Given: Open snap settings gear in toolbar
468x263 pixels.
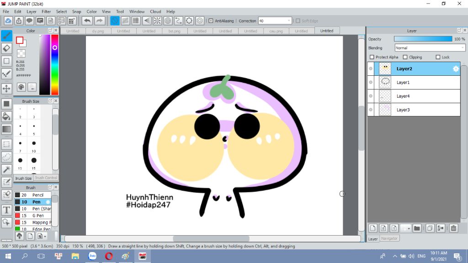Looking at the screenshot, I should click(x=200, y=21).
